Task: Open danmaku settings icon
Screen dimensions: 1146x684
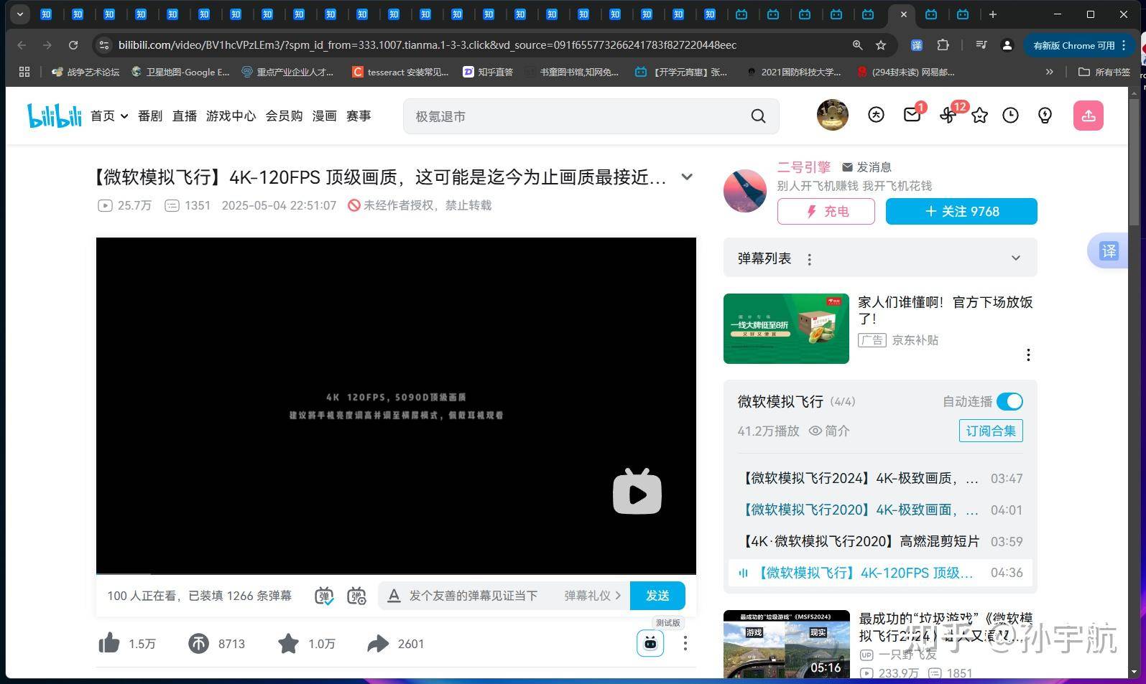Action: tap(356, 596)
